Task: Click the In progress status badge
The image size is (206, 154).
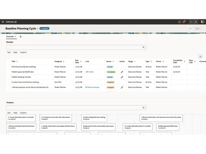Action: tap(44, 28)
